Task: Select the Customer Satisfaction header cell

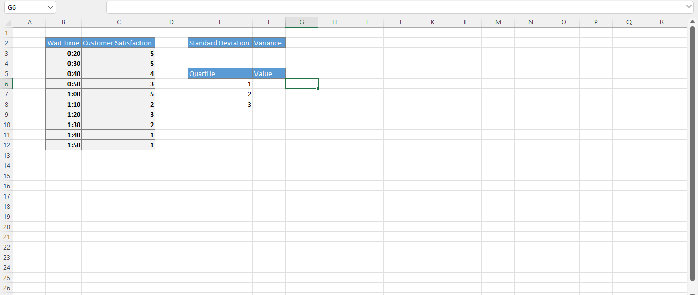Action: [x=118, y=43]
